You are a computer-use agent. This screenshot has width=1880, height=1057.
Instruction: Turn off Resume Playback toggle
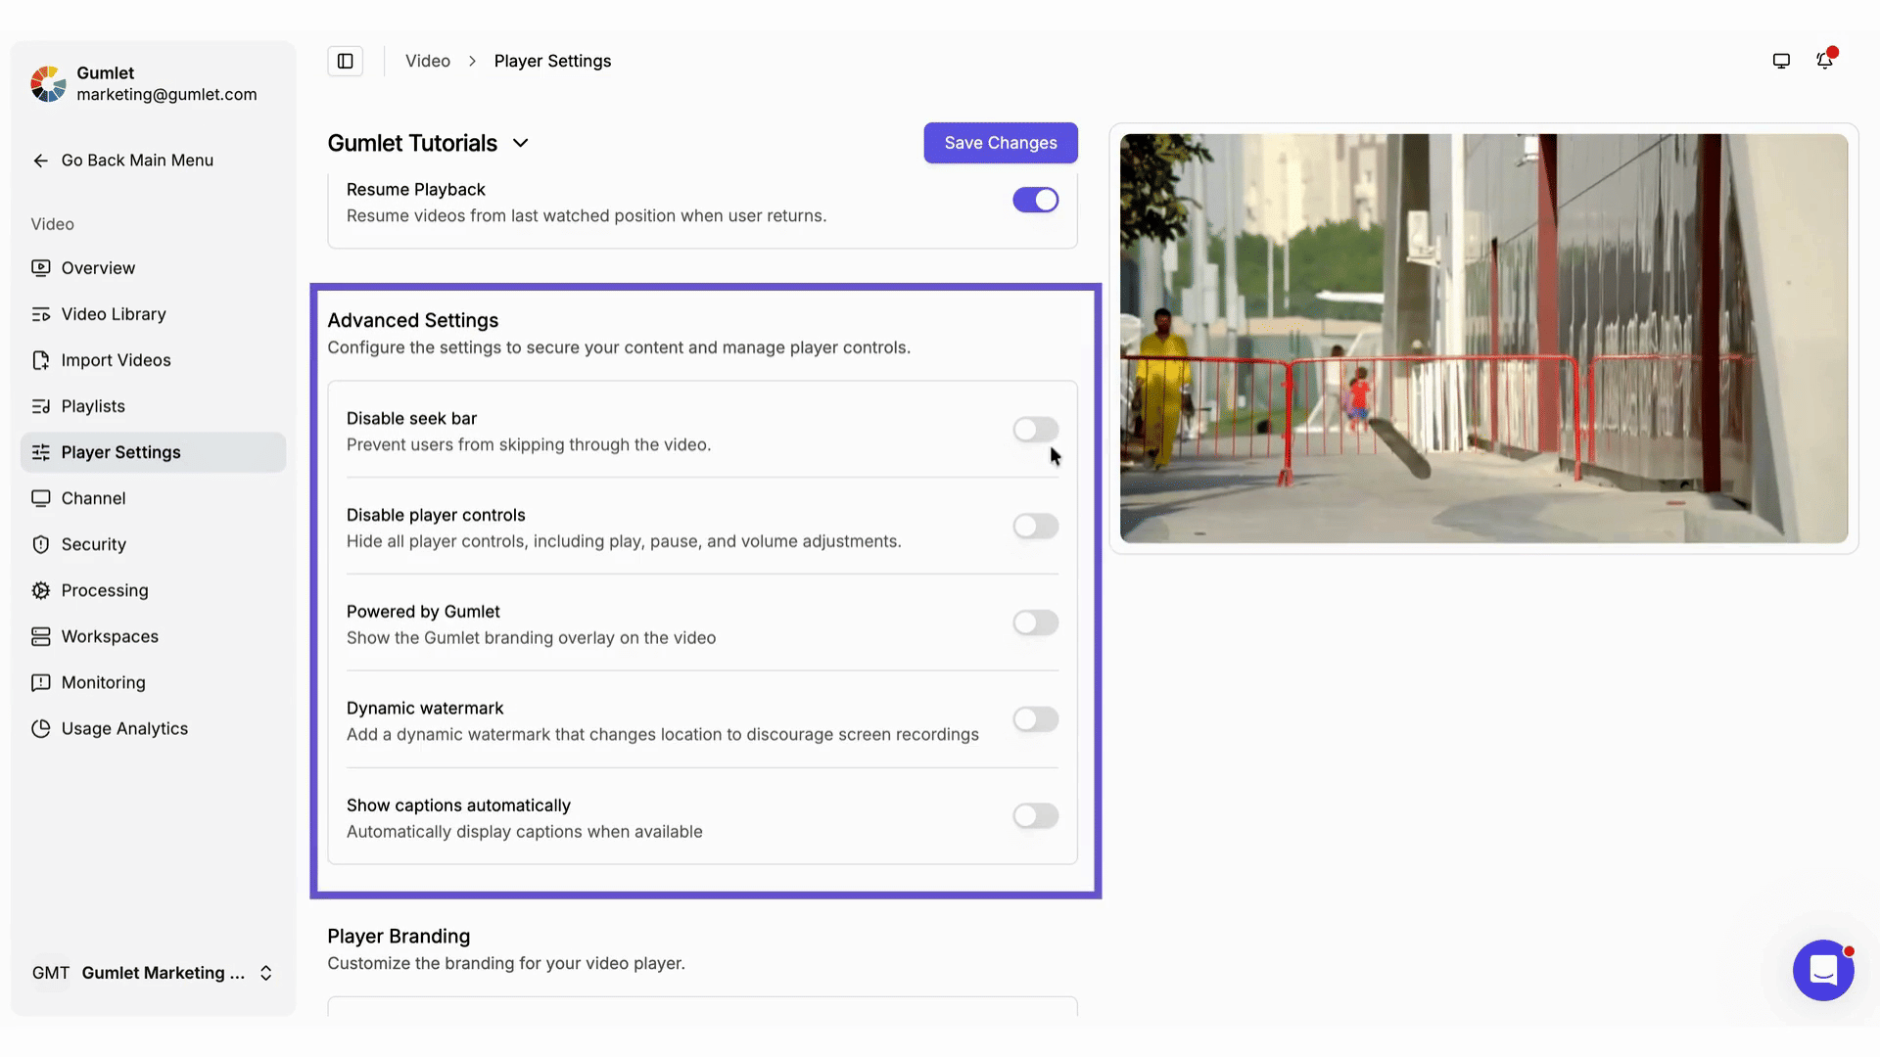coord(1035,200)
